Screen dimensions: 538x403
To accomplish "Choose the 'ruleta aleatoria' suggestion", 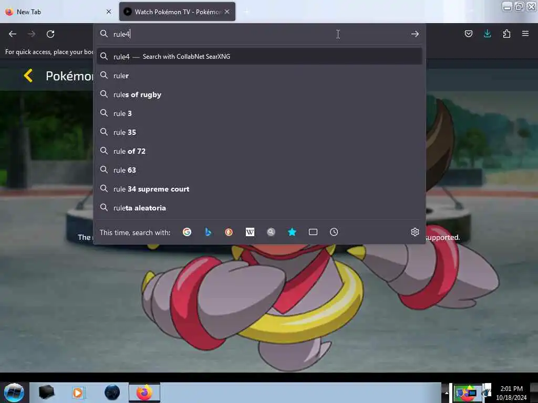I will tap(260, 208).
